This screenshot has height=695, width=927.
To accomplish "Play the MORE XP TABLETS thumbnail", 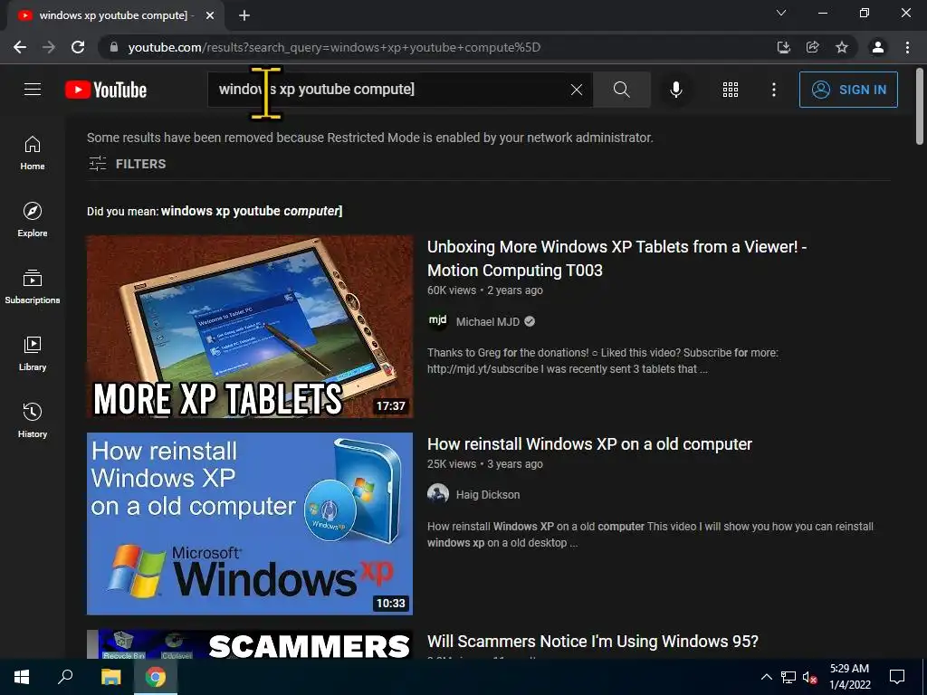I will pyautogui.click(x=250, y=327).
